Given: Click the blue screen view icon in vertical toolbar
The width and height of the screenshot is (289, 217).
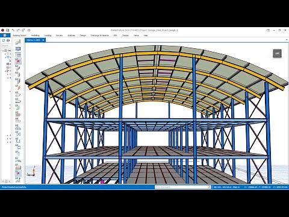Looking at the screenshot, I should (x=18, y=49).
